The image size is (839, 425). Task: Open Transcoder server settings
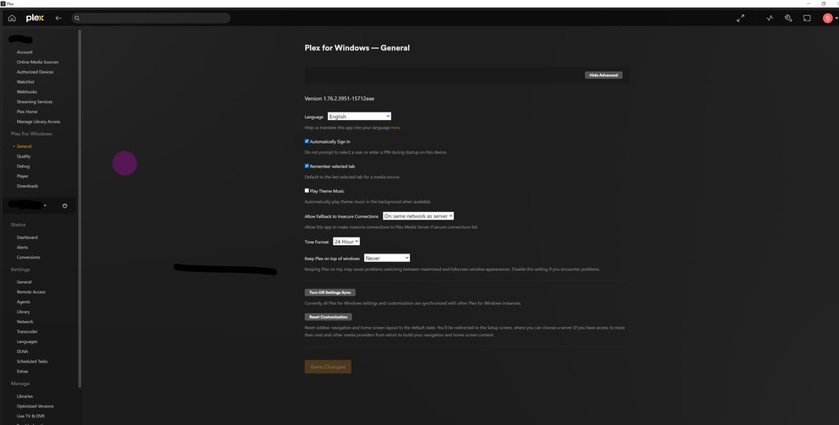[27, 331]
